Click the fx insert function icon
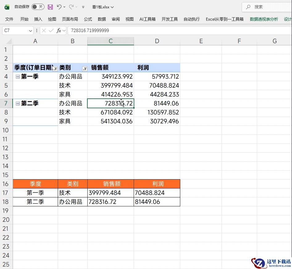Viewport: 292px width, 269px height. tap(59, 31)
